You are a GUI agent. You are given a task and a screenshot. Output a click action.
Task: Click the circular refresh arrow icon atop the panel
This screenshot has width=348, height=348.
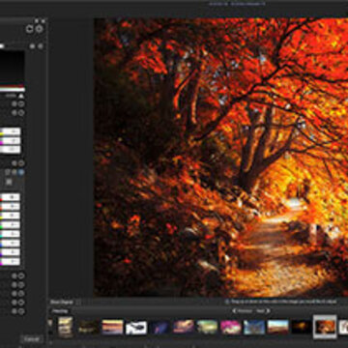tap(29, 29)
